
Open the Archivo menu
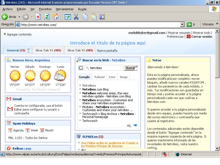[x=8, y=9]
